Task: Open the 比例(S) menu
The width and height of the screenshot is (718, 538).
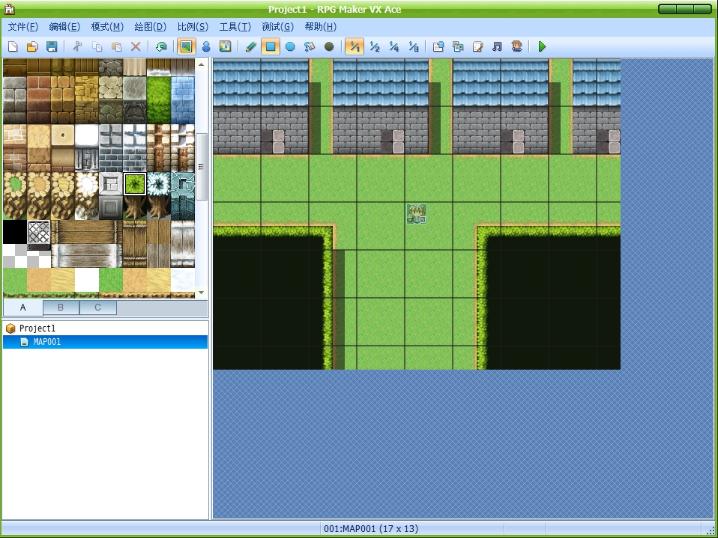Action: click(193, 27)
